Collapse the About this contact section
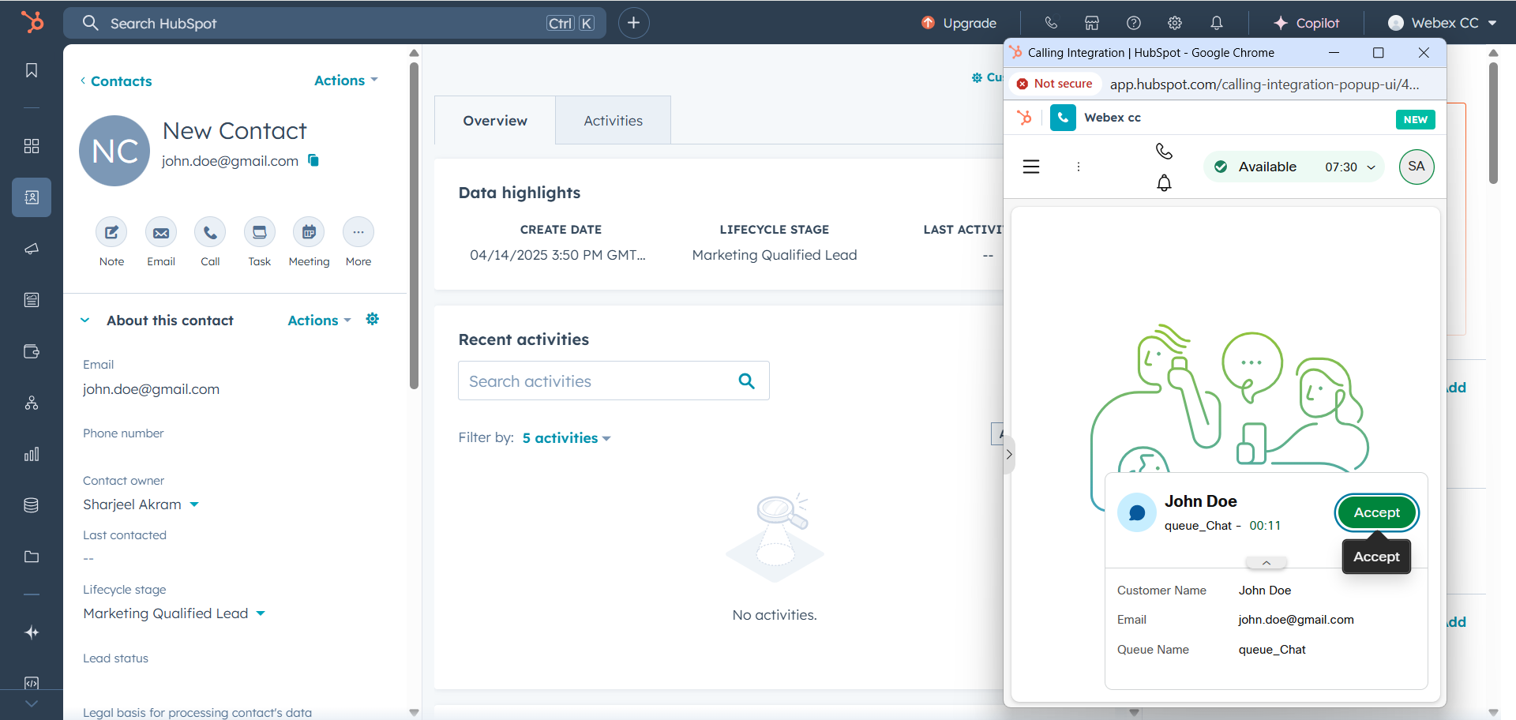 (x=85, y=321)
